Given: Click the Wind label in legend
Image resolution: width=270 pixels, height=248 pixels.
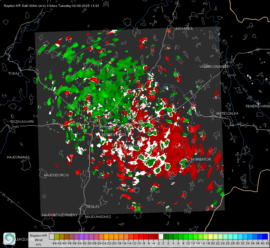Looking at the screenshot, I should (39, 240).
